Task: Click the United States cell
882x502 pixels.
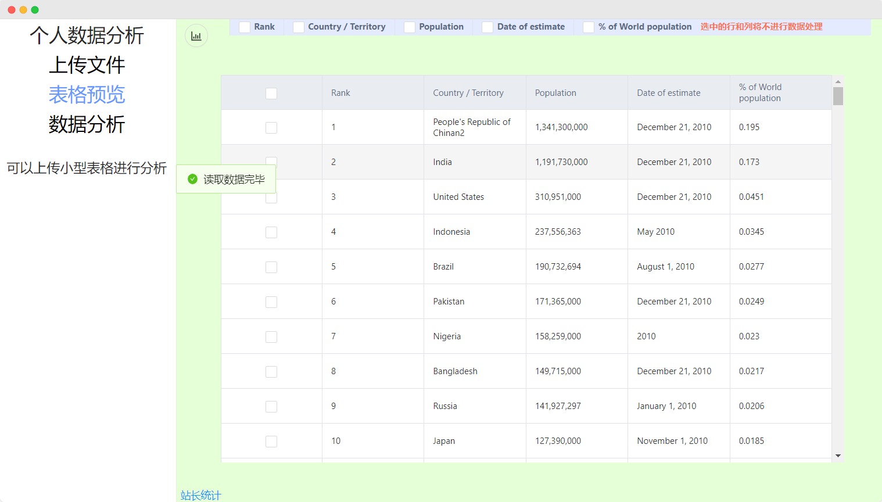Action: coord(475,197)
